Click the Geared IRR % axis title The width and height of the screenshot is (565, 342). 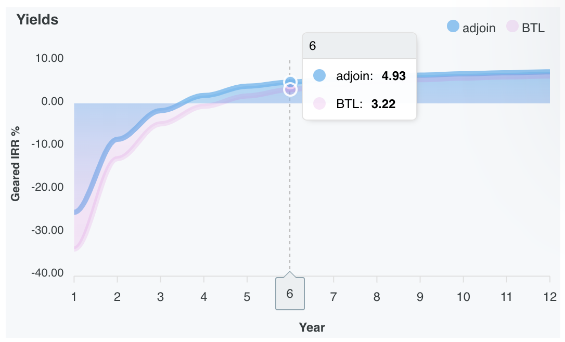pyautogui.click(x=16, y=164)
